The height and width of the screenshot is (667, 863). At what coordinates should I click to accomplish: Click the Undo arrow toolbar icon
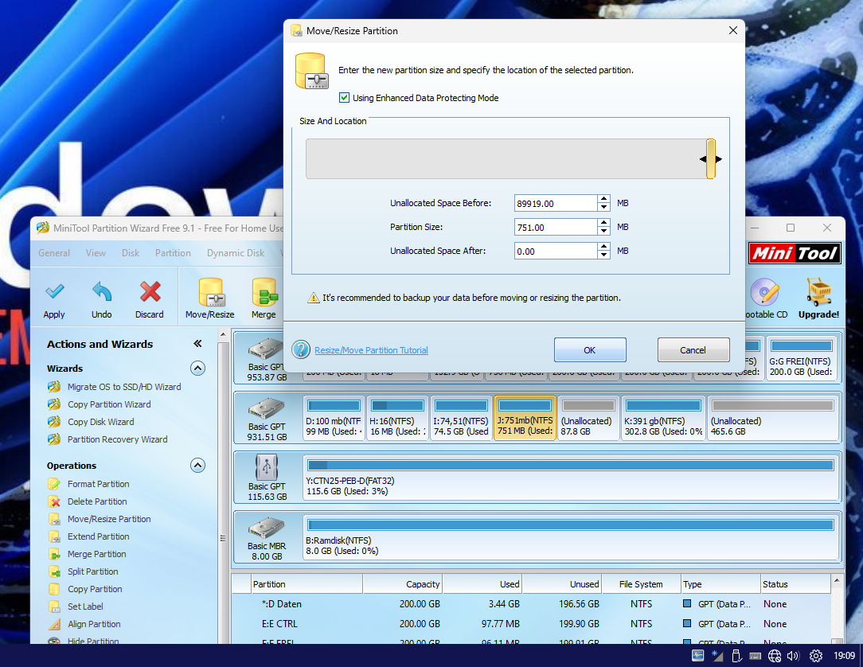pyautogui.click(x=102, y=291)
